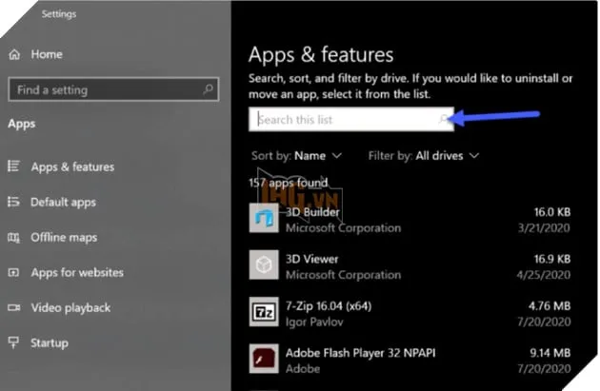Click the 7-Zip app icon

(x=264, y=312)
